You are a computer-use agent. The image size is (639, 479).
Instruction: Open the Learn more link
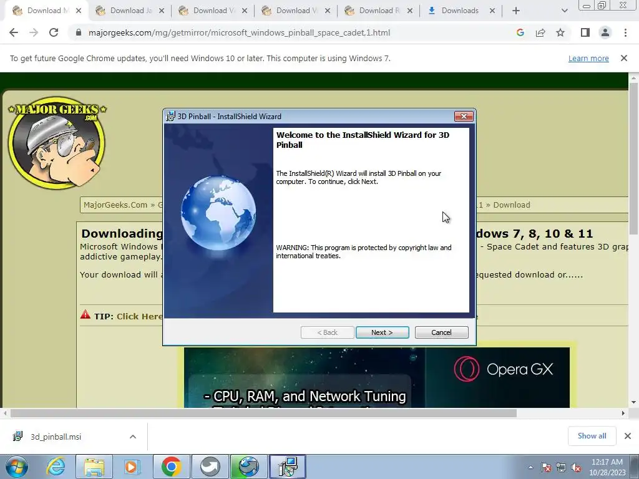click(588, 58)
